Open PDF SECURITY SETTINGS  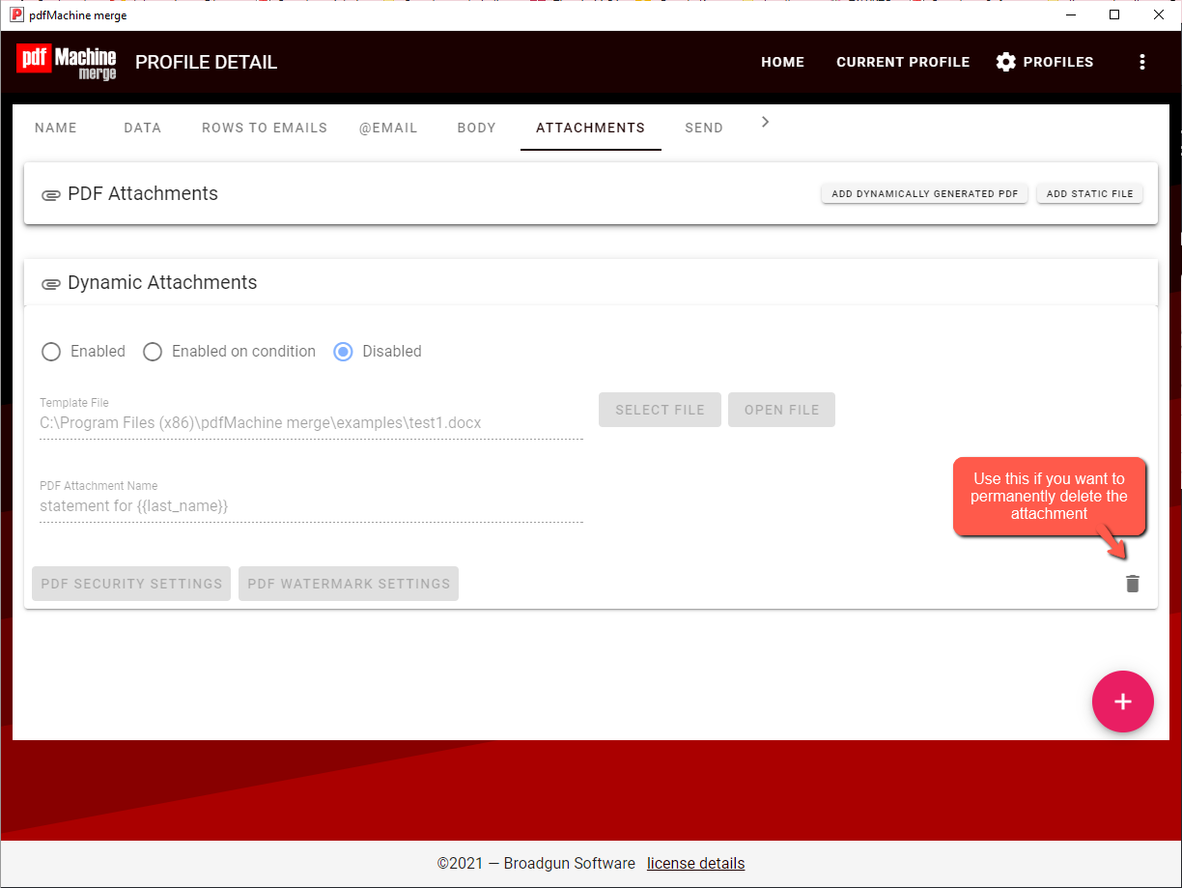tap(131, 584)
